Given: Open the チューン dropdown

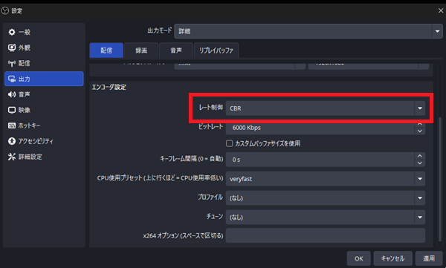Looking at the screenshot, I should click(x=326, y=217).
